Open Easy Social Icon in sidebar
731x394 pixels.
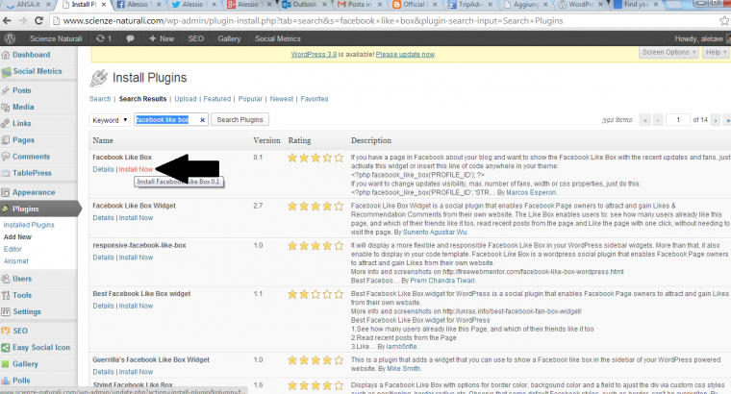(41, 348)
